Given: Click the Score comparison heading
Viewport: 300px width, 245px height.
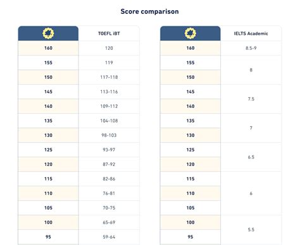Looking at the screenshot, I should pos(149,11).
